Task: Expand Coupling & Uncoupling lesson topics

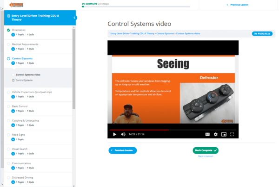Action: coord(13,125)
